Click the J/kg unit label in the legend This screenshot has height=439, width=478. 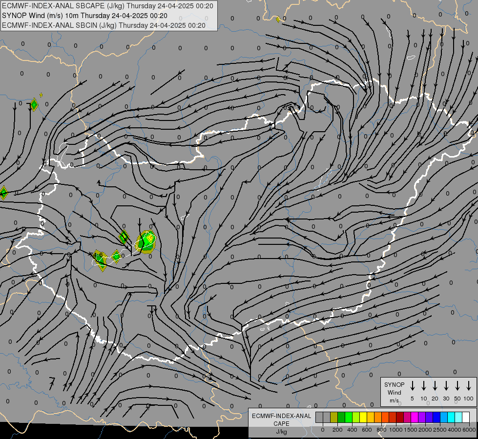pos(281,432)
